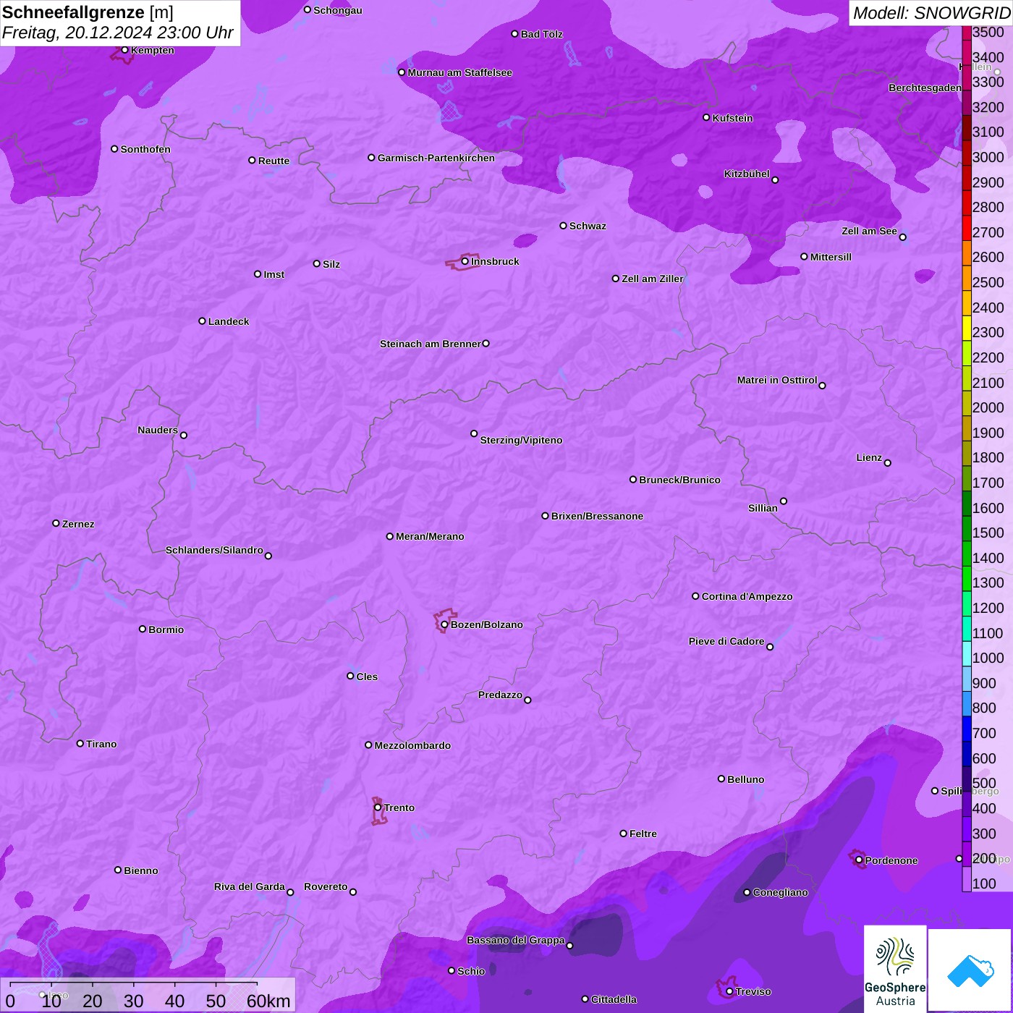The height and width of the screenshot is (1013, 1013).
Task: Click the Lienz city marker dot
Action: (x=888, y=463)
